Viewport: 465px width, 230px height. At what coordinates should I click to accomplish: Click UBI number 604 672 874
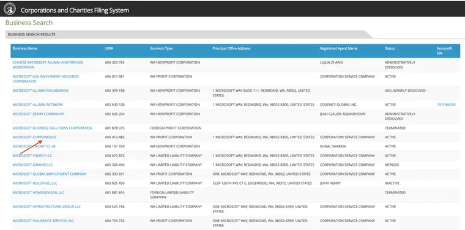click(x=115, y=155)
